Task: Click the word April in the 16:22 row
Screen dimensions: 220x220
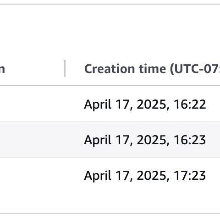Action: pyautogui.click(x=98, y=105)
